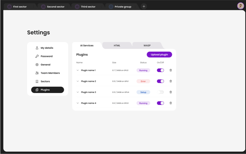Remove Plugin name 3 using trash icon

point(171,92)
